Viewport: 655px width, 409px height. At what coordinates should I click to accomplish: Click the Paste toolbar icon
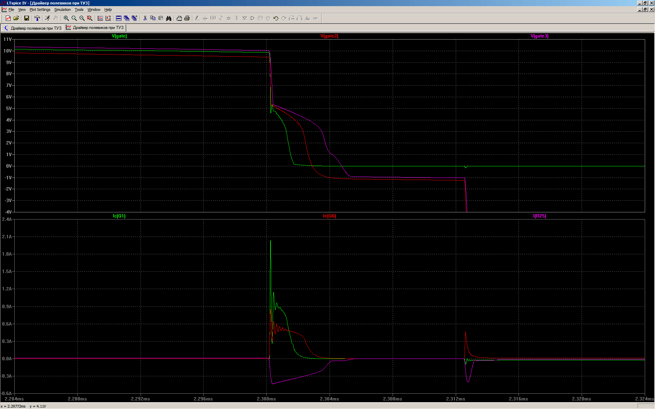(x=161, y=18)
